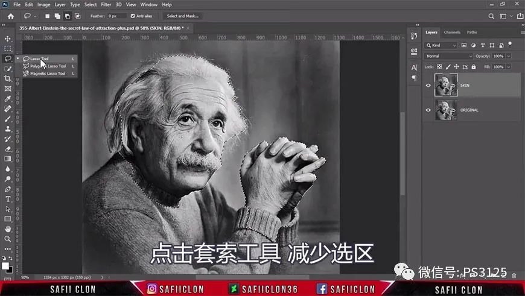The image size is (525, 296).
Task: Select the Eraser tool
Action: tap(8, 149)
